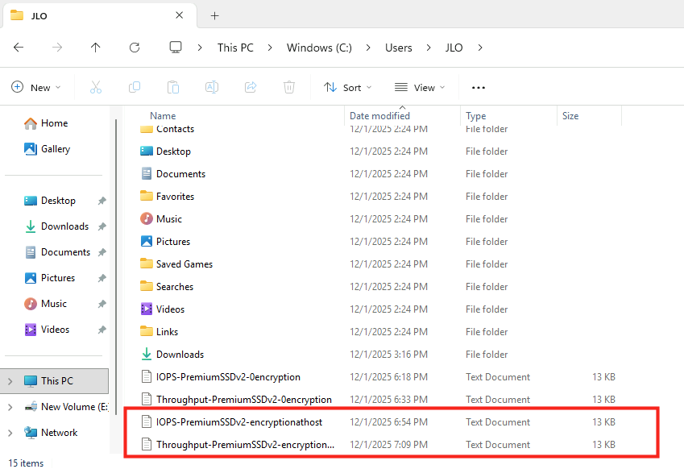Viewport: 684px width, 469px height.
Task: Navigate back with the back arrow
Action: pos(19,48)
